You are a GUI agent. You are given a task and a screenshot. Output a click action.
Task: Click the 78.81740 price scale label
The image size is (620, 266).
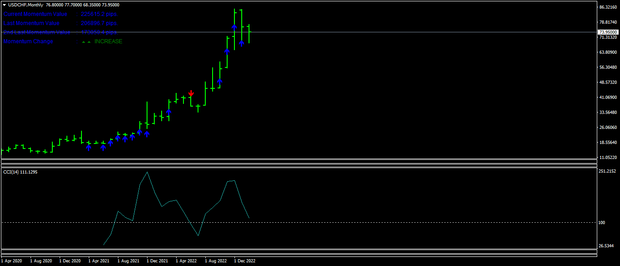tap(608, 22)
